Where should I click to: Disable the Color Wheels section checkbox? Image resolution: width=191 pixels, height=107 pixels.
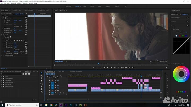coord(188,96)
